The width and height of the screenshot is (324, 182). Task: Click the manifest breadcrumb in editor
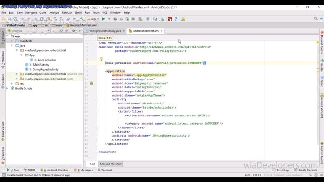point(105,38)
